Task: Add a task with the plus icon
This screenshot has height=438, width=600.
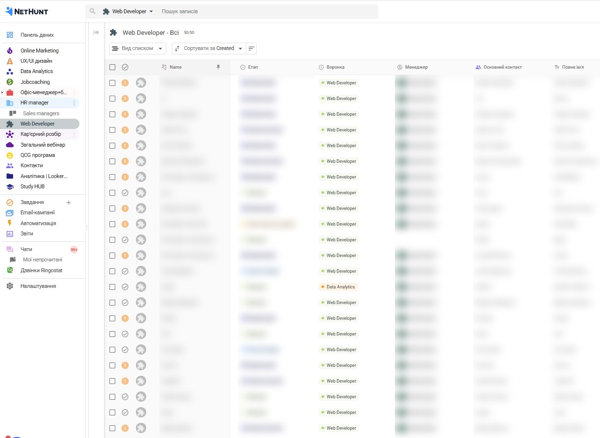Action: [x=69, y=203]
